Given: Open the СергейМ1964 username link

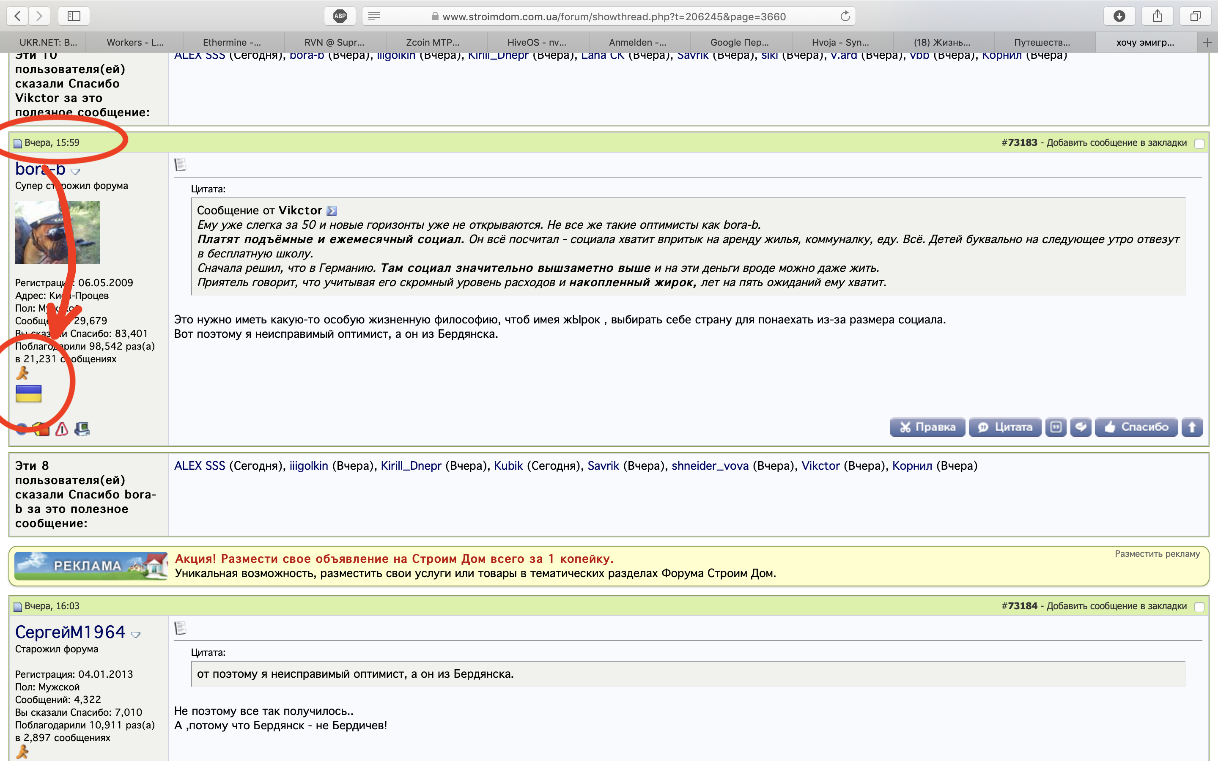Looking at the screenshot, I should point(70,632).
